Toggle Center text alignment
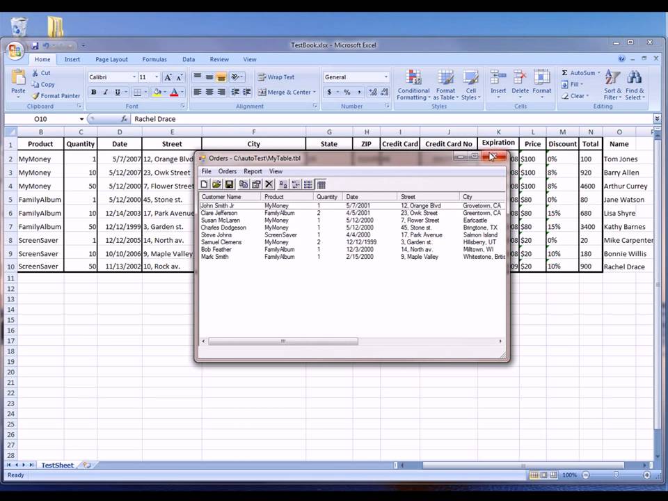Image resolution: width=668 pixels, height=501 pixels. pos(209,92)
